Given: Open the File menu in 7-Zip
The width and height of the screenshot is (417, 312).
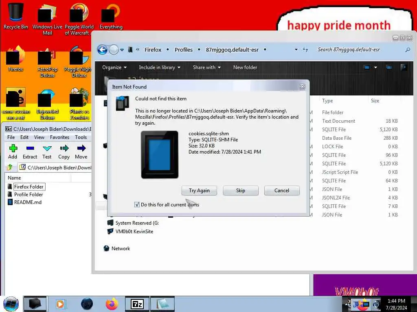Looking at the screenshot, I should (x=11, y=137).
